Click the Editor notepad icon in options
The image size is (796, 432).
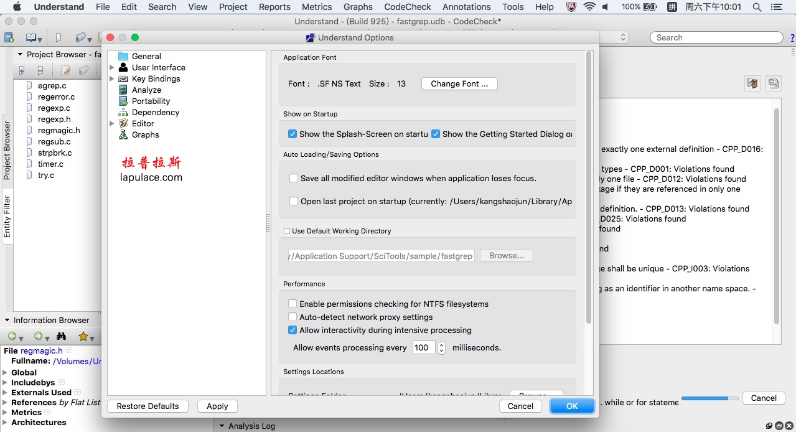[123, 123]
